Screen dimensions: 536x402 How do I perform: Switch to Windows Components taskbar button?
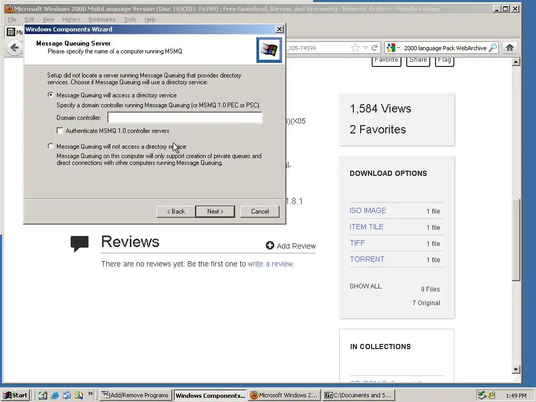pos(210,395)
